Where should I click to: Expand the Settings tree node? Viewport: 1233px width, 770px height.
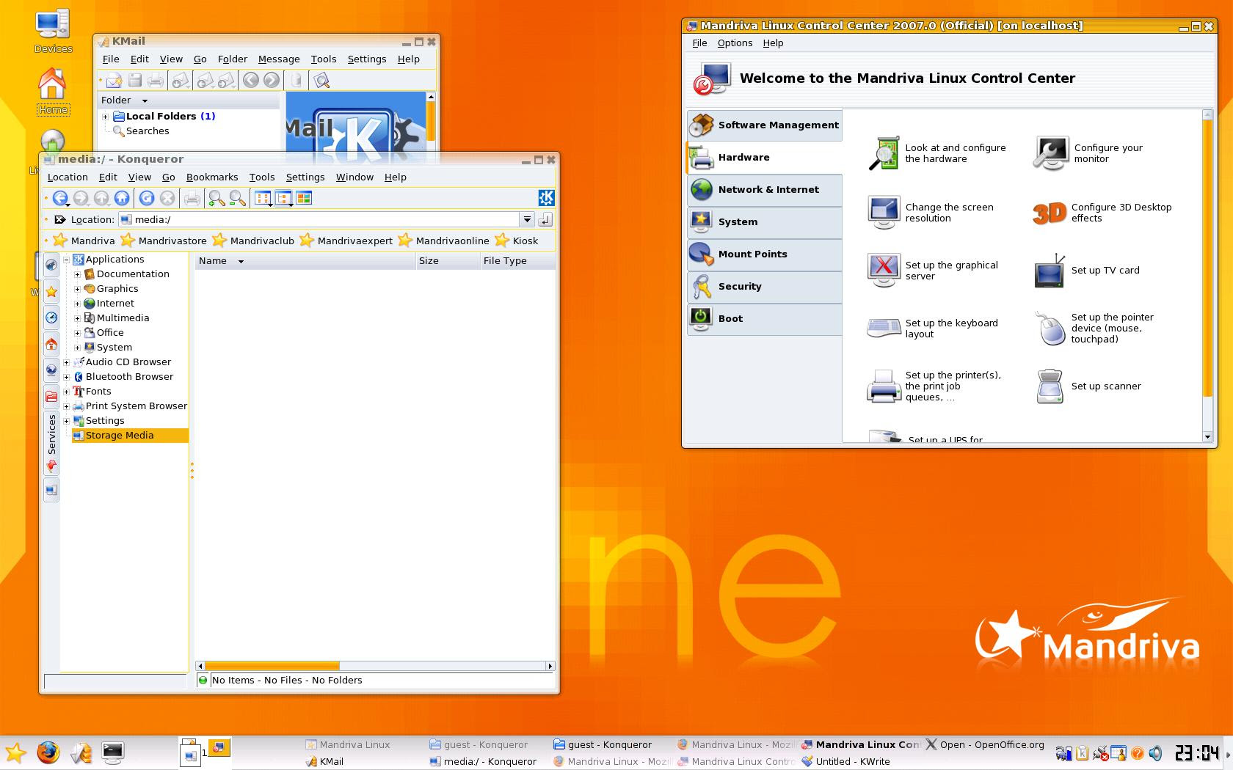[66, 421]
